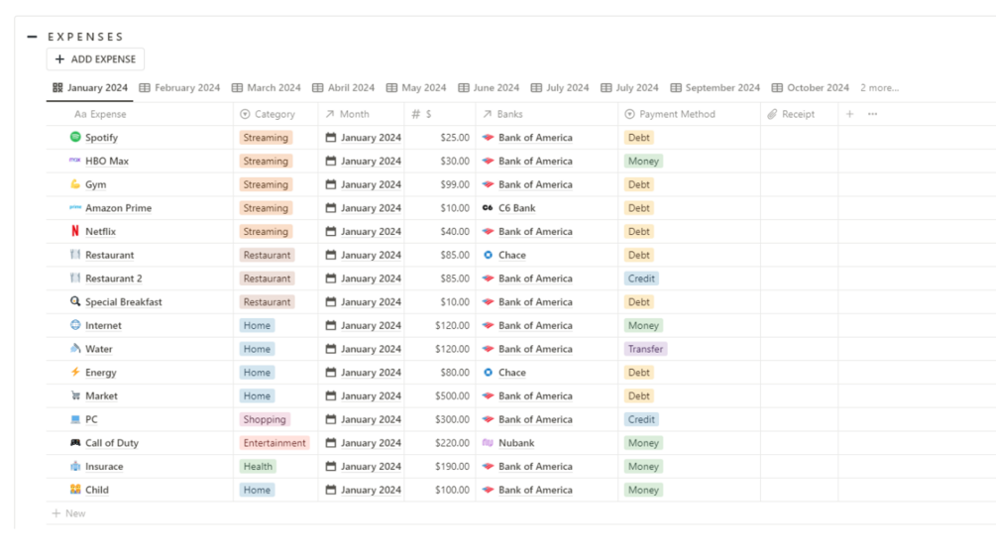Add a new property with plus icon
The height and width of the screenshot is (560, 996).
coord(850,114)
